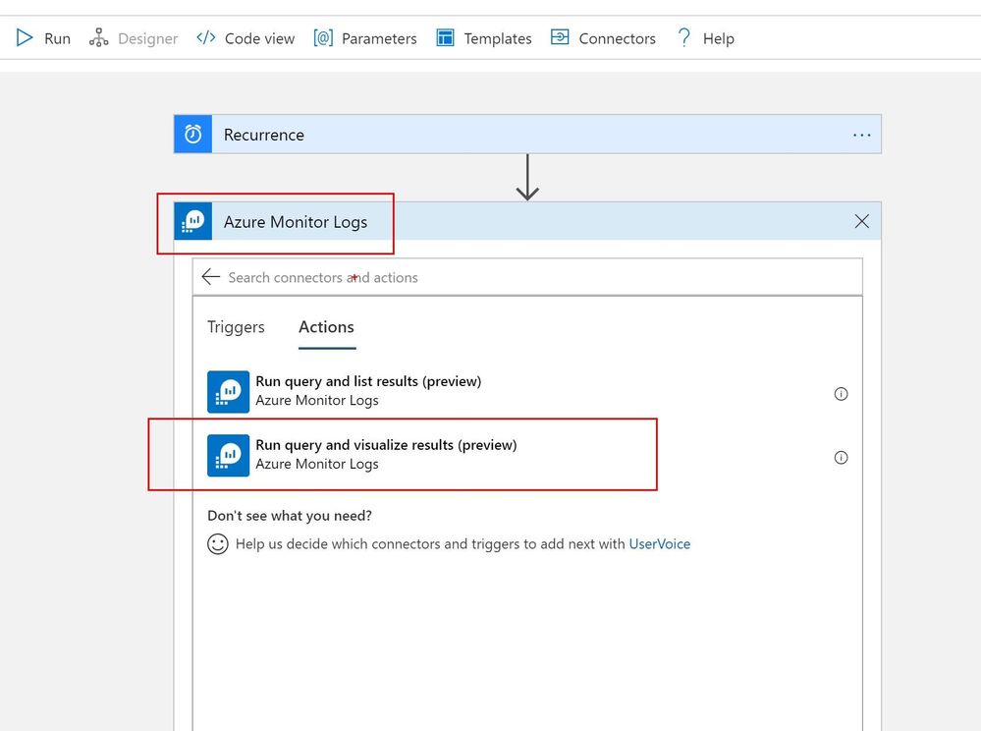Focus the Search connectors and actions field
The width and height of the screenshot is (981, 731).
(527, 277)
